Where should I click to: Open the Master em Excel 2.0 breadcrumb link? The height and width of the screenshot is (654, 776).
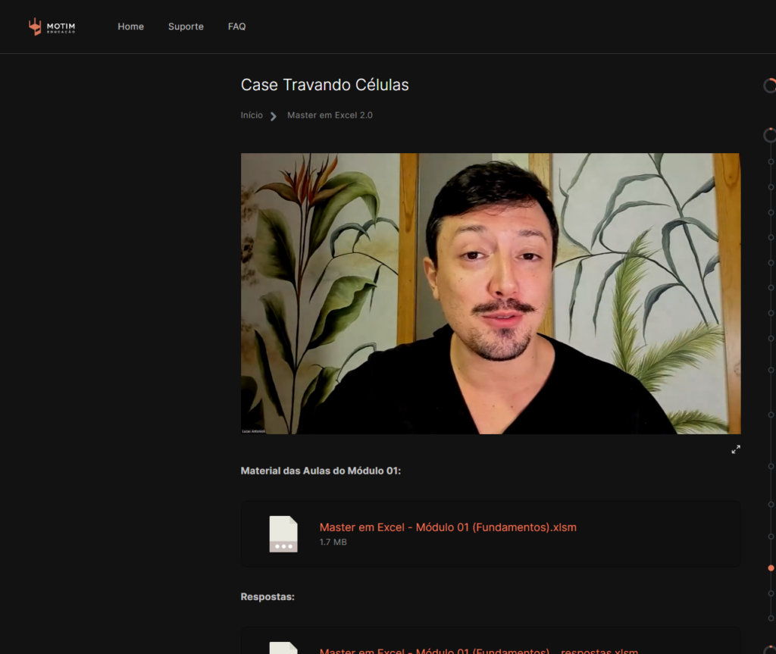point(330,115)
